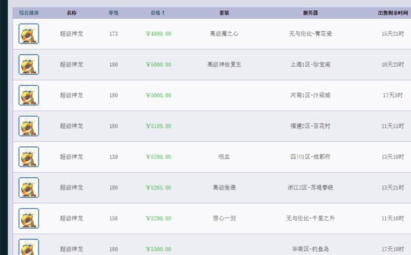This screenshot has height=255, width=411.
Task: Open 超级神龙 name link in 吸血 row
Action: tap(71, 157)
